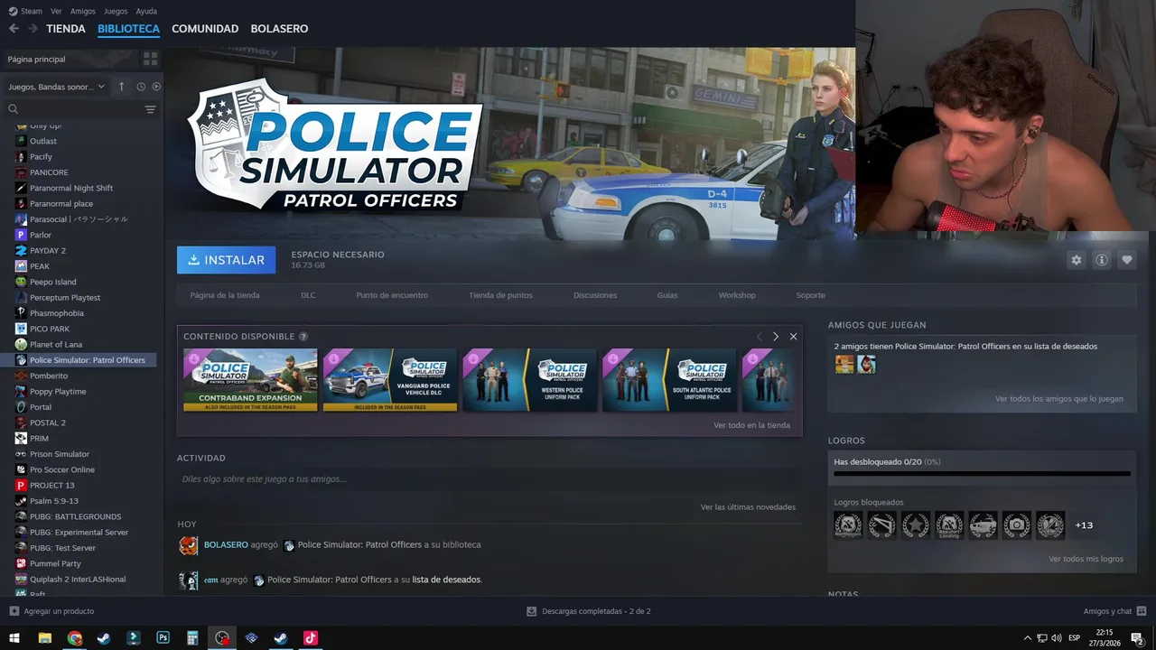
Task: Toggle ascending sort arrow in library sidebar
Action: (122, 87)
